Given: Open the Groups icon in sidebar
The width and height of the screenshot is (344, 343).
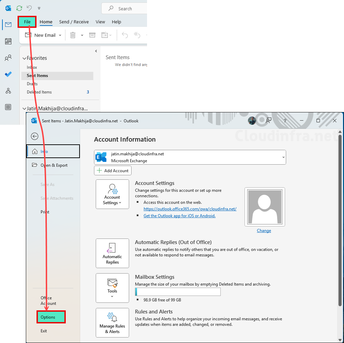Looking at the screenshot, I should [x=8, y=90].
